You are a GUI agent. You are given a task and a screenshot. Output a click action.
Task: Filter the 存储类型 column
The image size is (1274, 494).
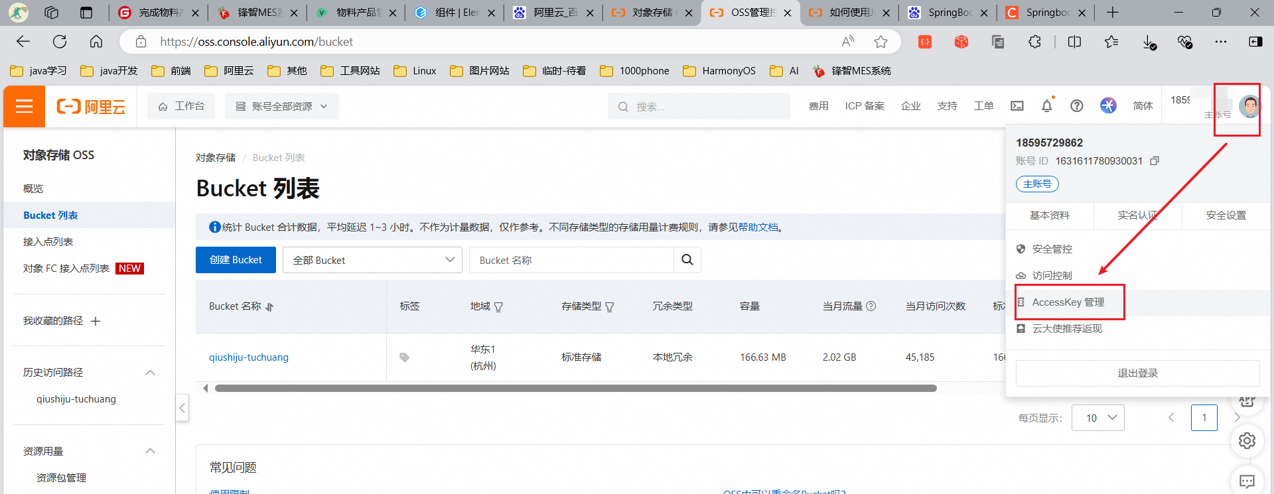[x=610, y=307]
